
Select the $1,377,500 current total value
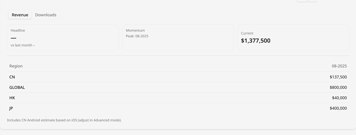pos(256,41)
